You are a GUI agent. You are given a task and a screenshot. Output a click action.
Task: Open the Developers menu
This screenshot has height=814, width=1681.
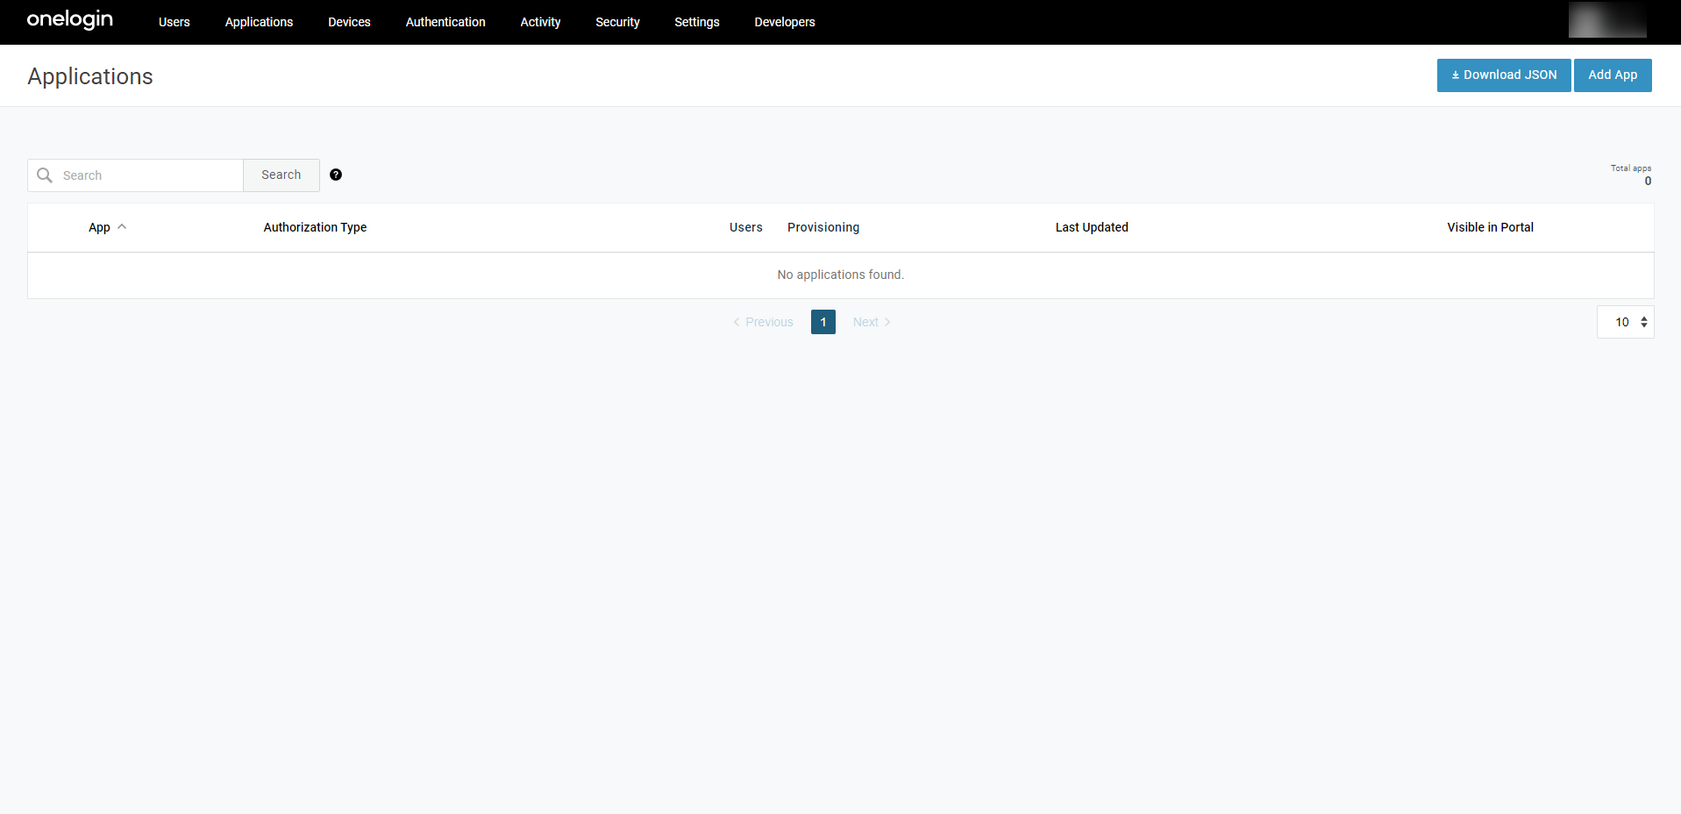[x=784, y=22]
